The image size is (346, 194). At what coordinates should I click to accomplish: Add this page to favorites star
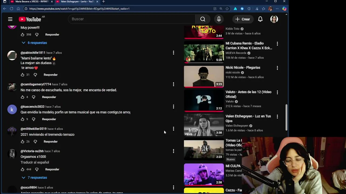227,9
